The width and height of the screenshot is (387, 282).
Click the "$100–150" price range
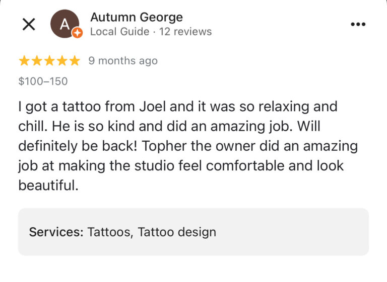pyautogui.click(x=43, y=81)
